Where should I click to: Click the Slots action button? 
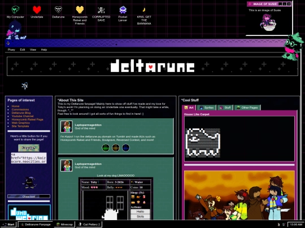point(140,217)
